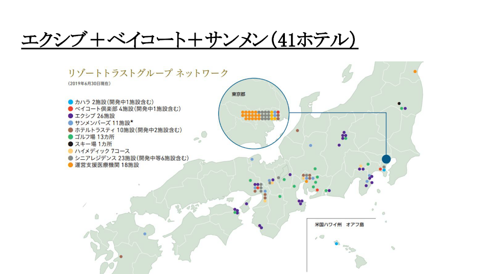Image resolution: width=487 pixels, height=274 pixels.
Task: Click the dot cluster inside the Tokyo circle
Action: tap(260, 115)
